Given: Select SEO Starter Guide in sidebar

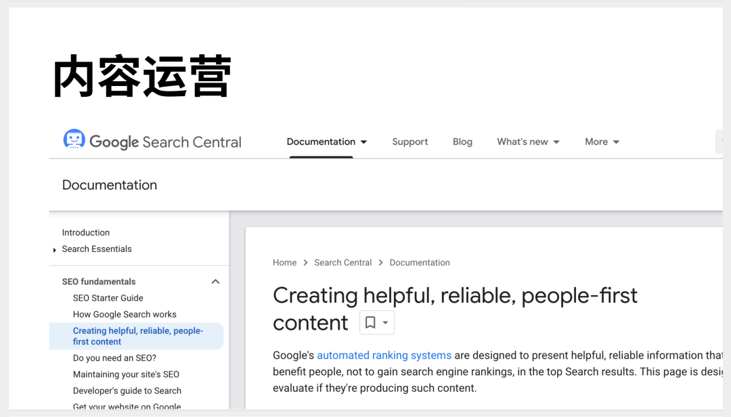Looking at the screenshot, I should [x=108, y=298].
